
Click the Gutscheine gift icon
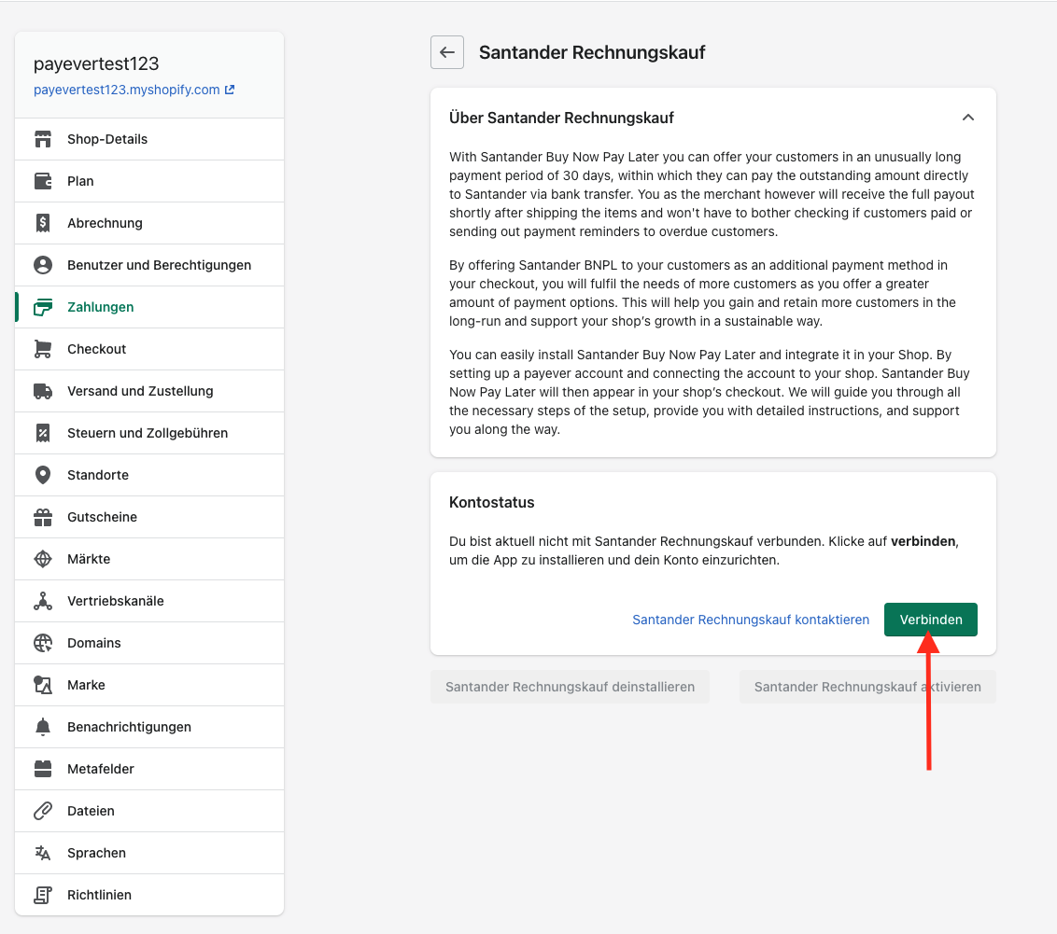pos(43,517)
